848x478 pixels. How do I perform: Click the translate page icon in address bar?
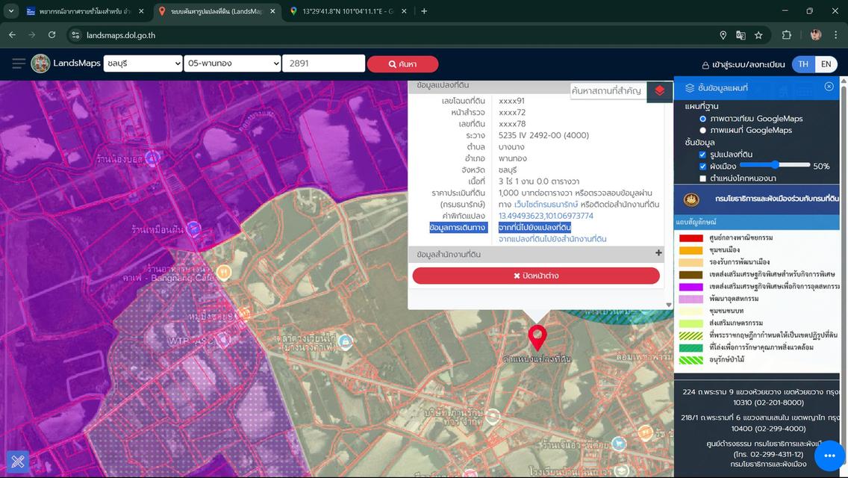pyautogui.click(x=741, y=35)
